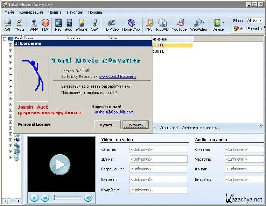Open the YouTube converter tool
The height and width of the screenshot is (206, 266).
[x=179, y=25]
